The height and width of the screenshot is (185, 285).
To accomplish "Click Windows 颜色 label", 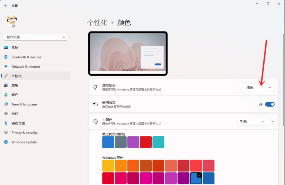I will (x=113, y=158).
